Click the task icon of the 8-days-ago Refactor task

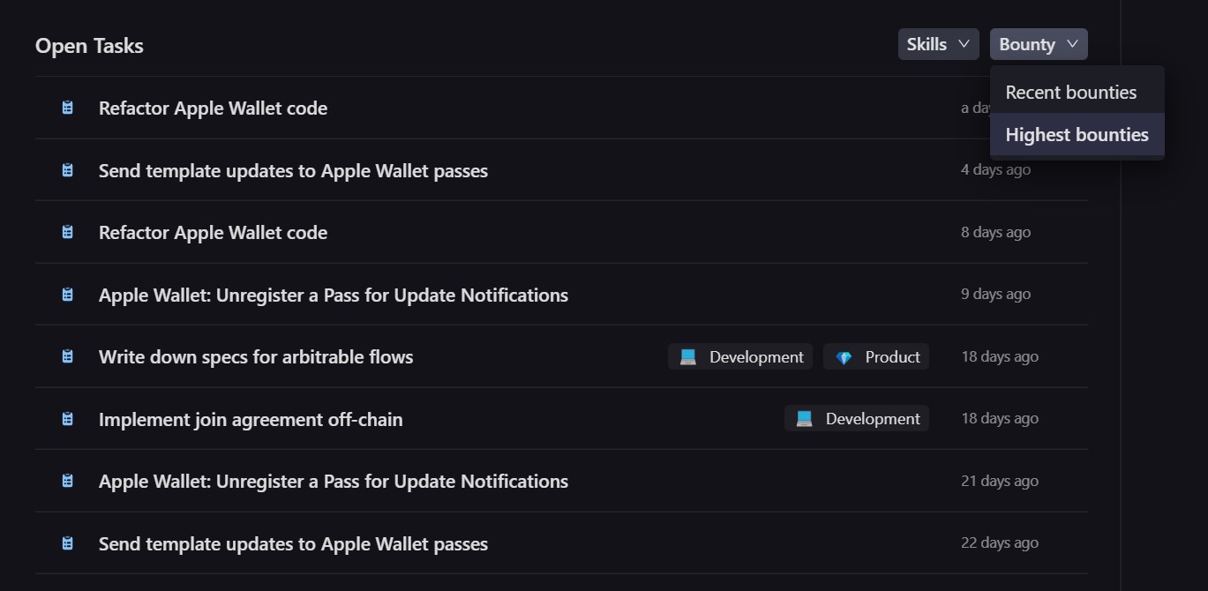tap(67, 232)
